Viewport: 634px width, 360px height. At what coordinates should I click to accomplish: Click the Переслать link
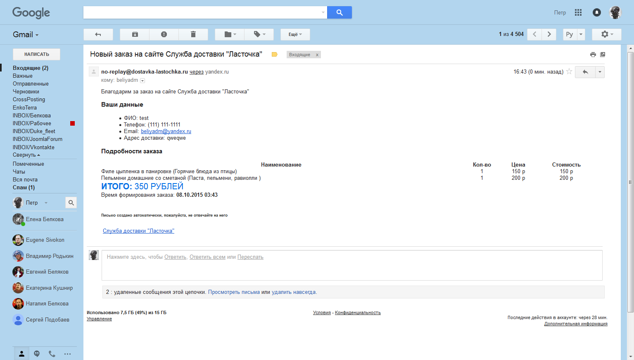click(250, 257)
